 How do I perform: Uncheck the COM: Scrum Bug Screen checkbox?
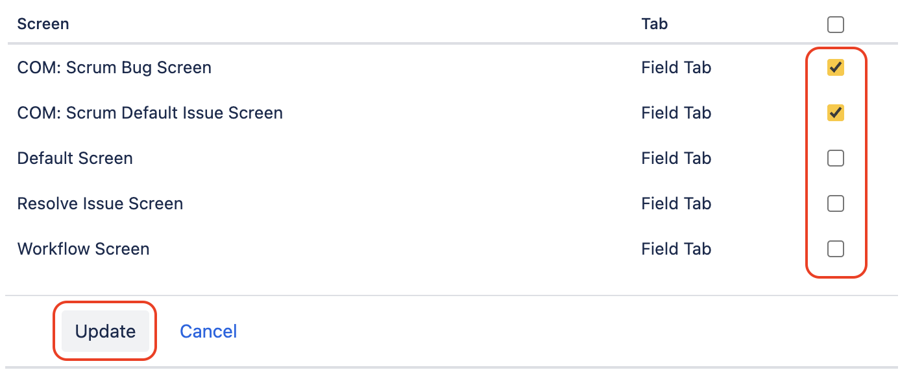pos(836,67)
